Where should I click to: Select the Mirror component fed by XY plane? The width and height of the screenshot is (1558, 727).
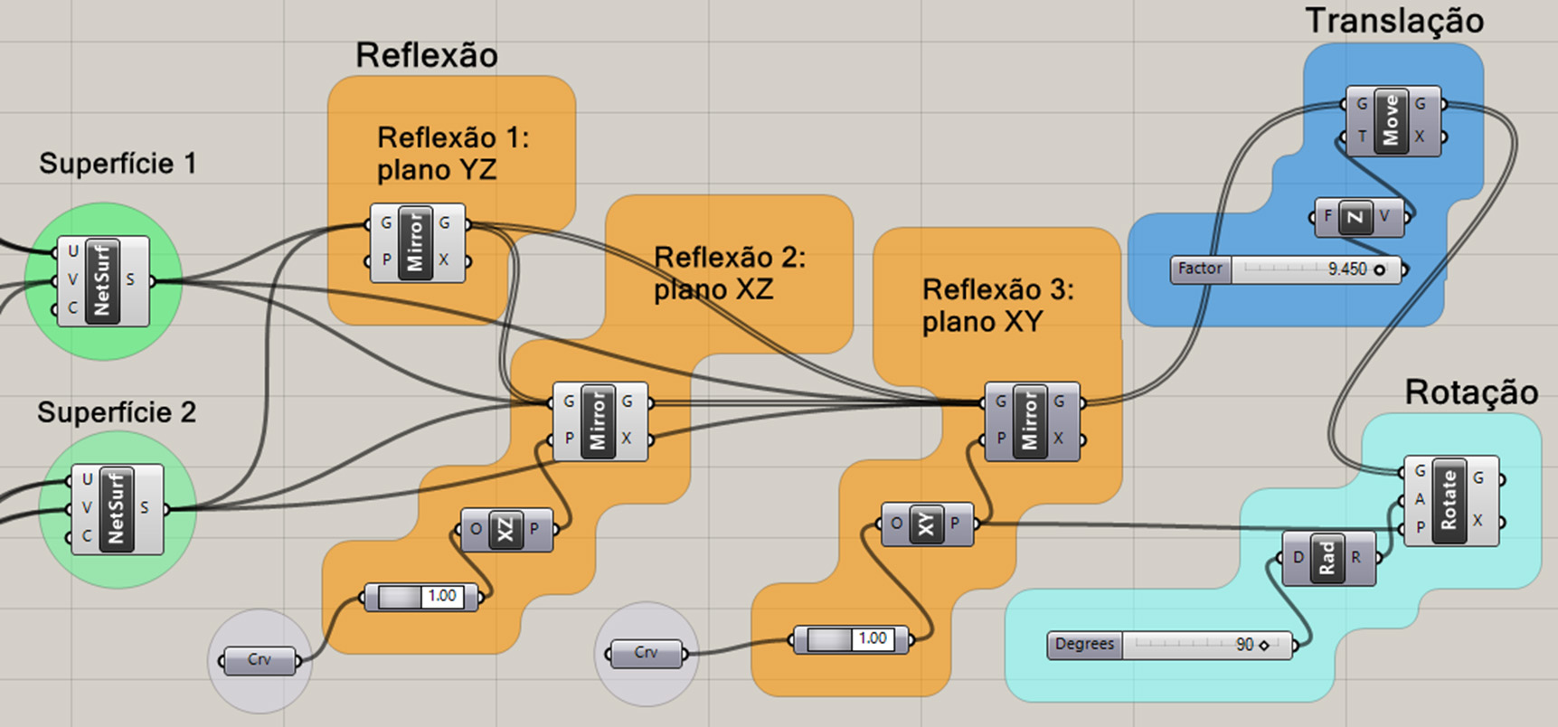tap(1030, 420)
